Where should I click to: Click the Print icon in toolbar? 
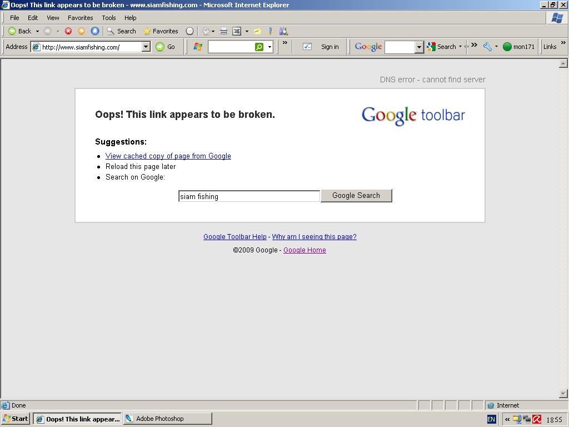(224, 31)
